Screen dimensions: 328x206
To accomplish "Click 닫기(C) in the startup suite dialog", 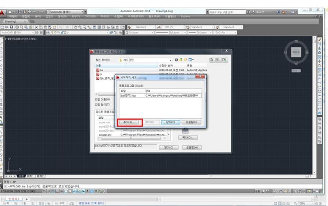I will [171, 122].
